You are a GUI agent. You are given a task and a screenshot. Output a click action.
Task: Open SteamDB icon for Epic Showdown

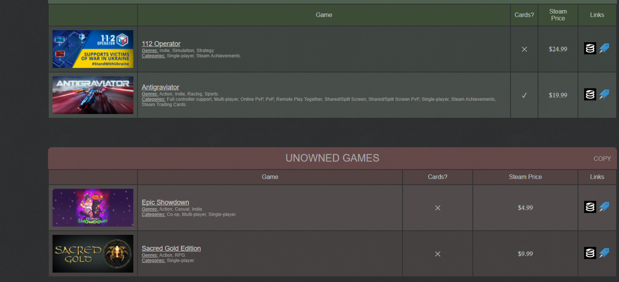point(590,207)
